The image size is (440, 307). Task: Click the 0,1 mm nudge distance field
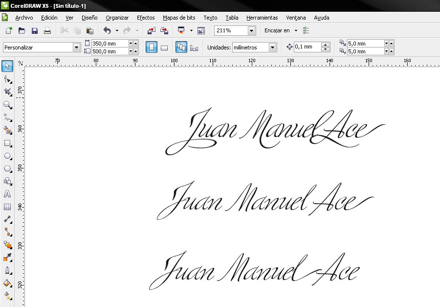pyautogui.click(x=307, y=47)
